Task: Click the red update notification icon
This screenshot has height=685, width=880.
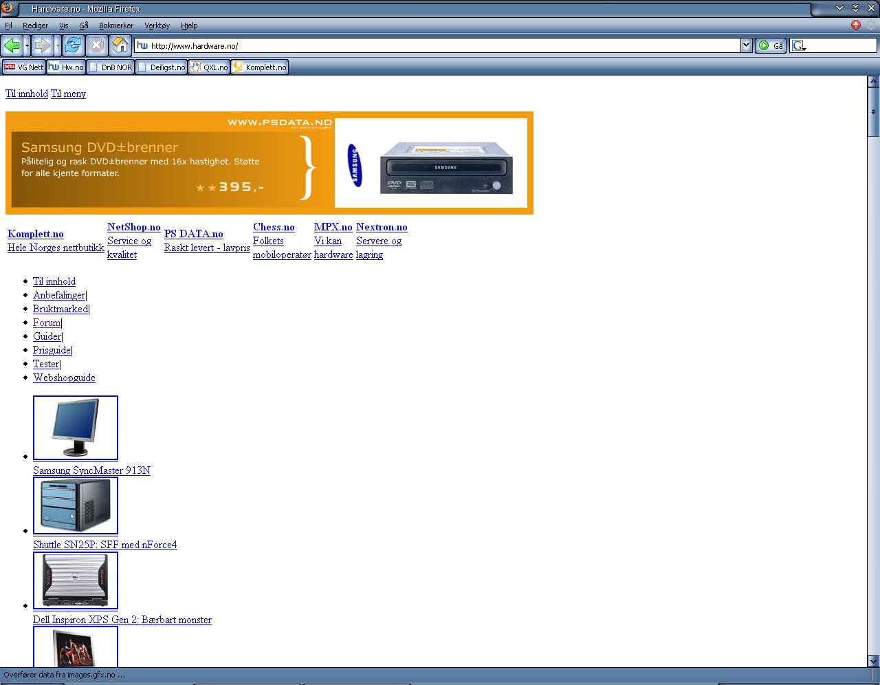Action: (x=856, y=25)
